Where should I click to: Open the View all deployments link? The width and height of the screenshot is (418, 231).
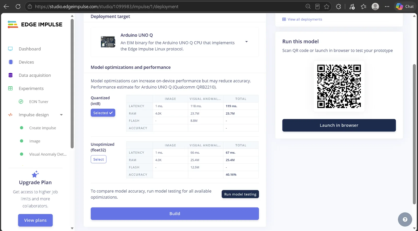305,19
